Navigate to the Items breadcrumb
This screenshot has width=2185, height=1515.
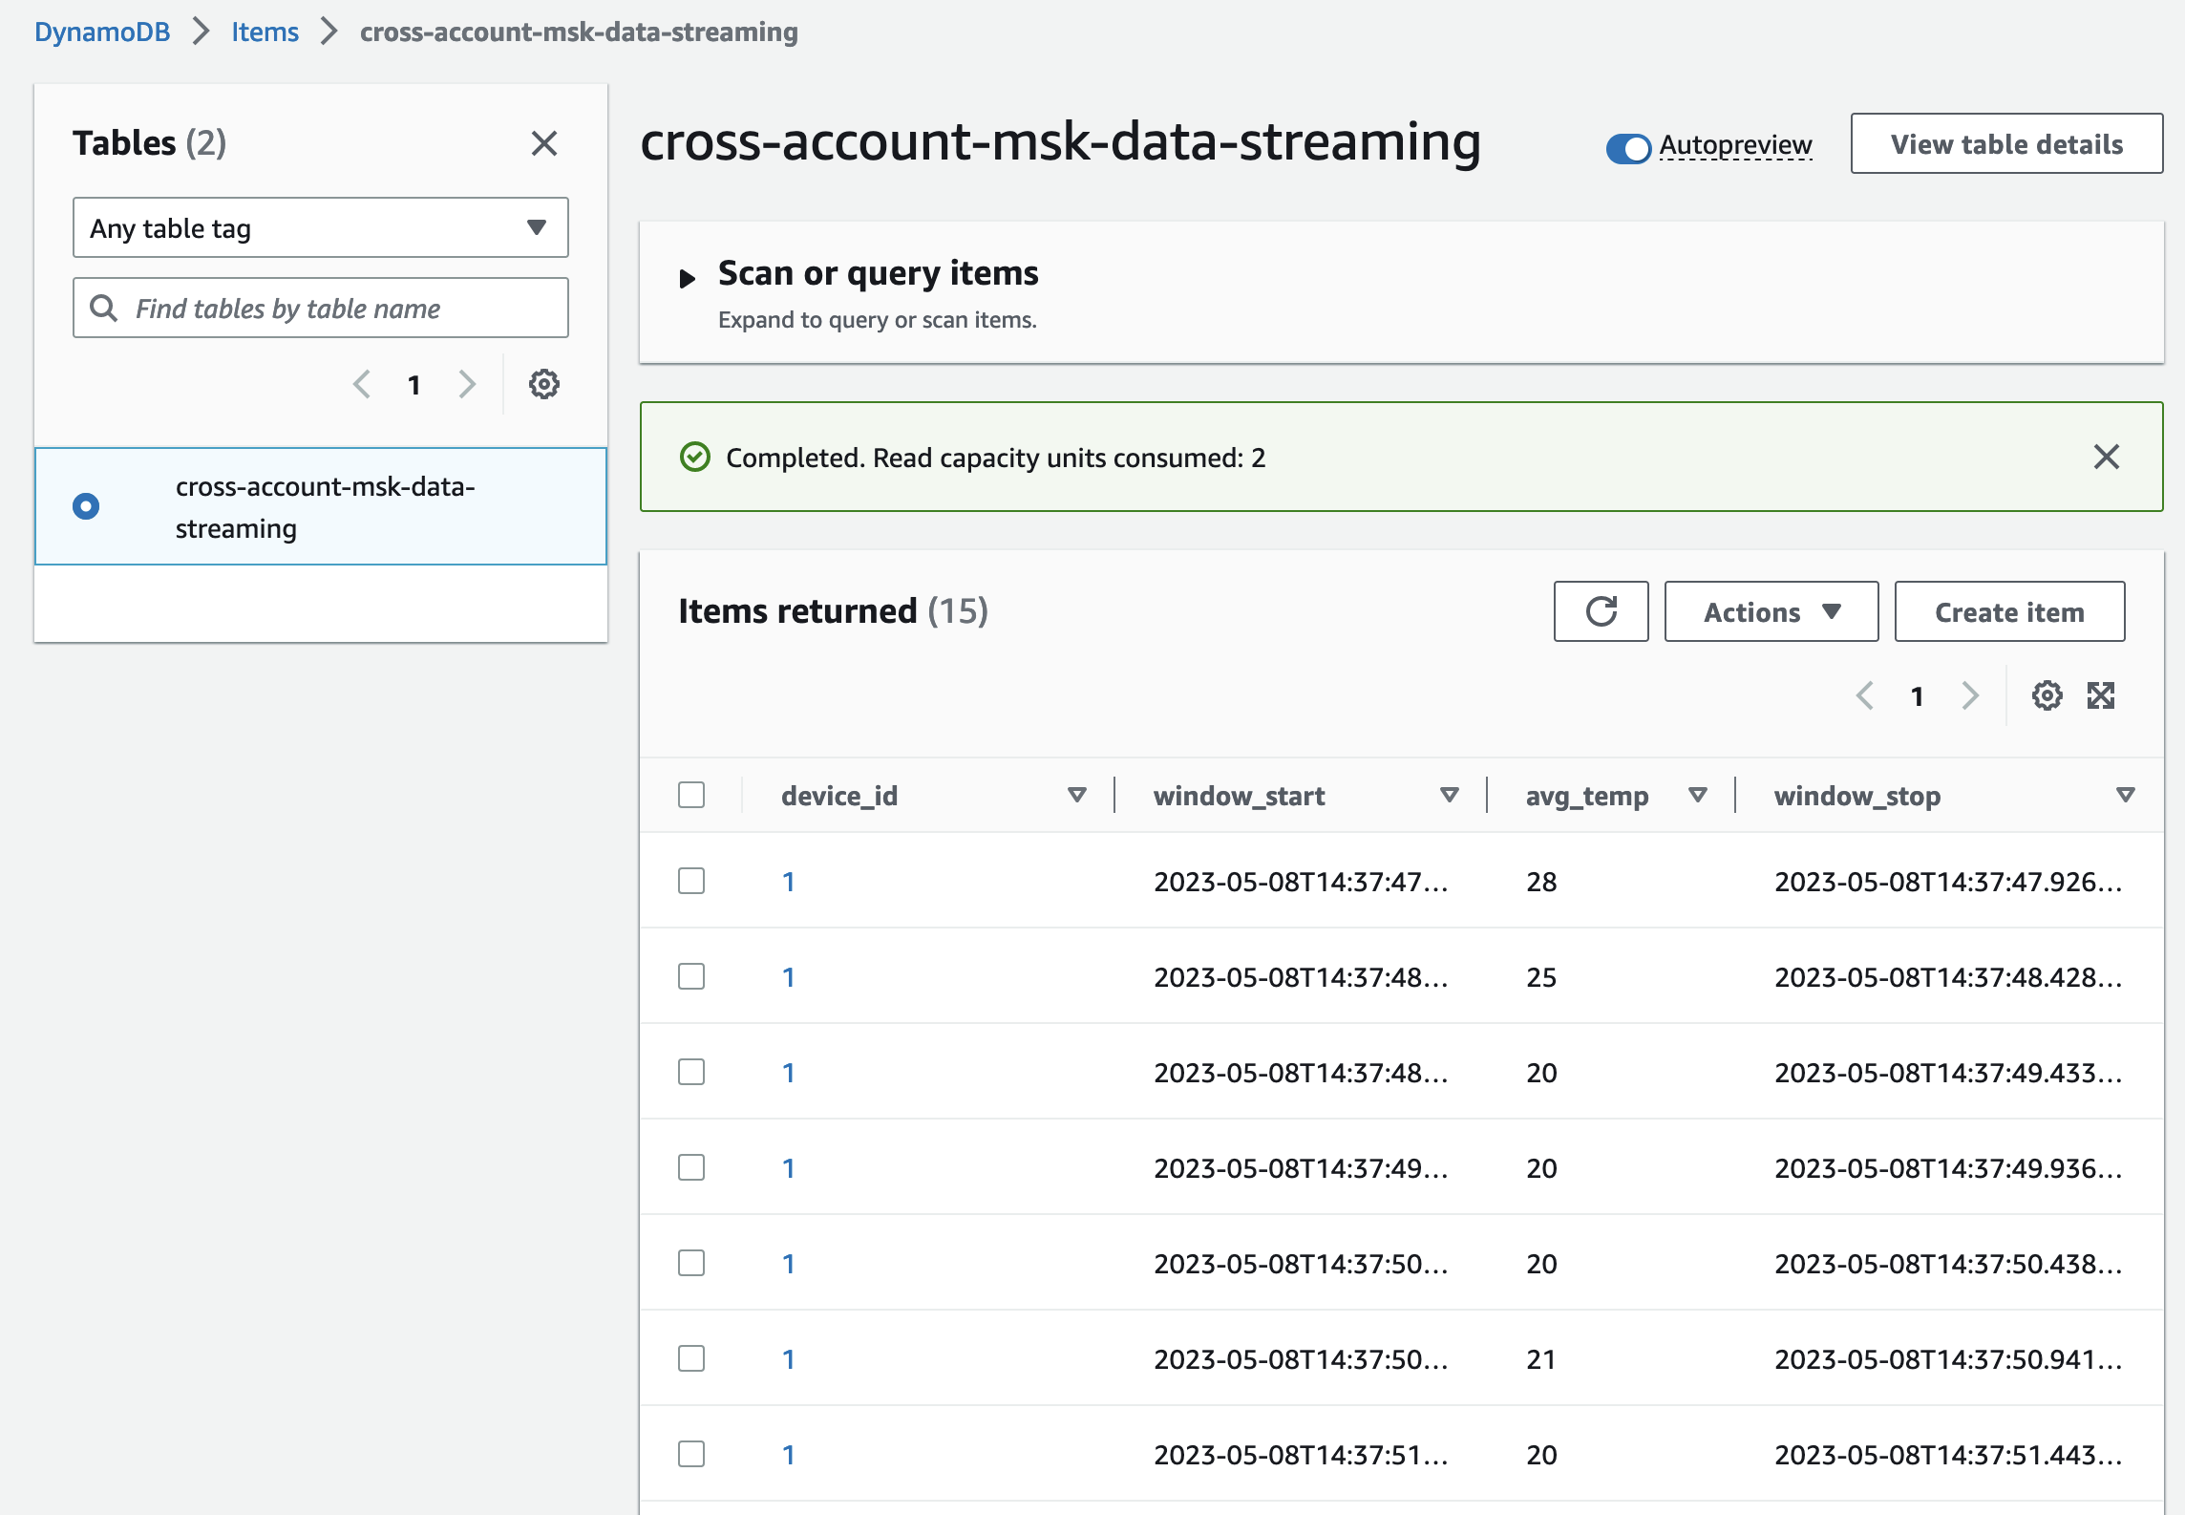[x=264, y=32]
